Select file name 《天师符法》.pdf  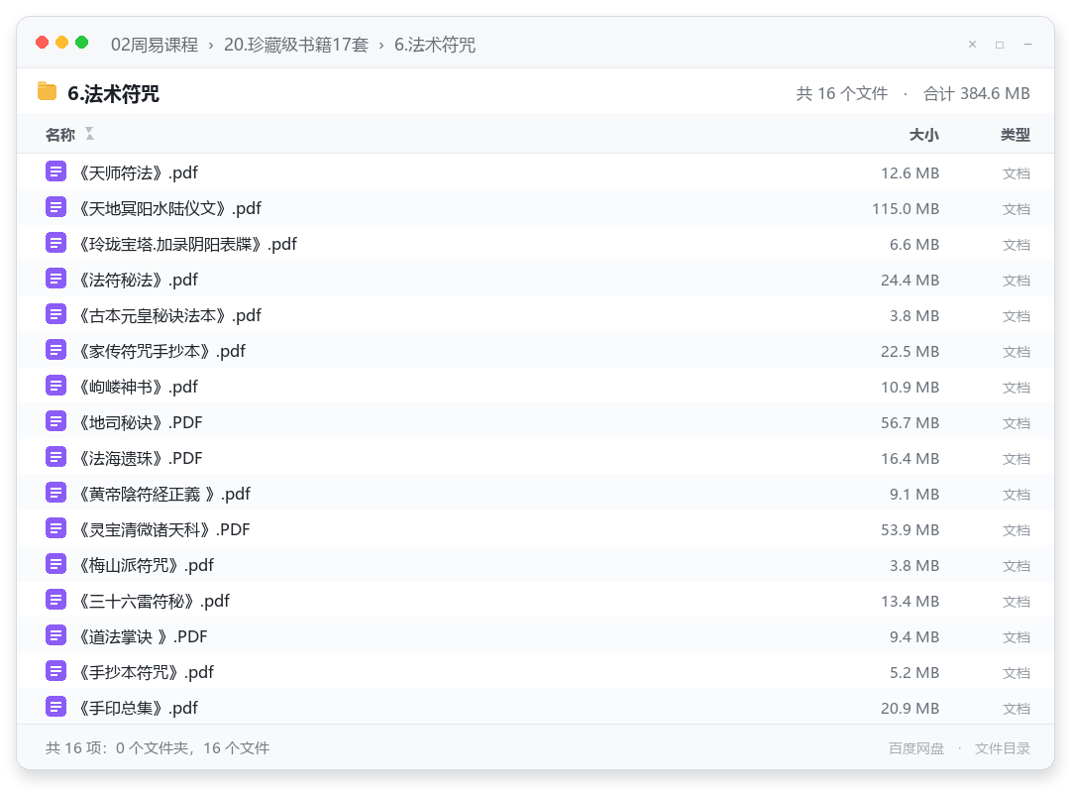tap(139, 172)
